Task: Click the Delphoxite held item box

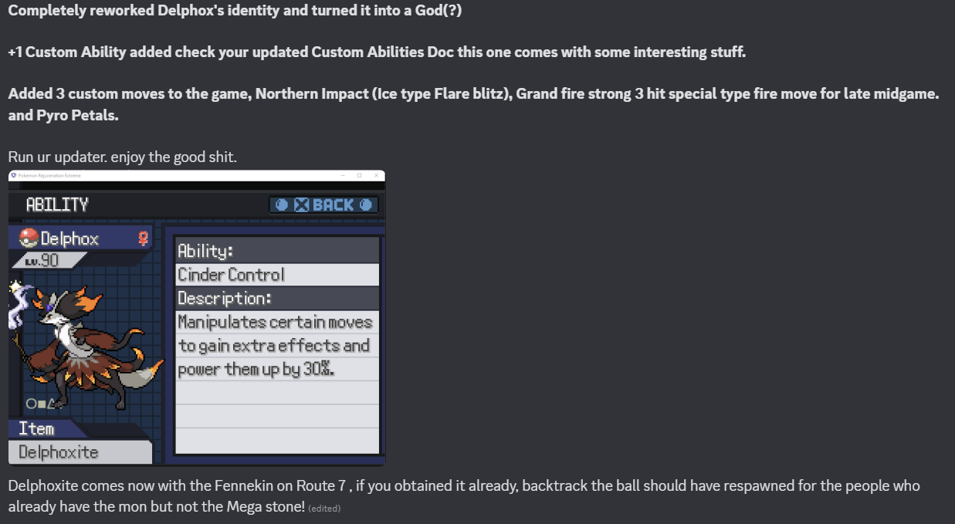Action: (x=80, y=451)
